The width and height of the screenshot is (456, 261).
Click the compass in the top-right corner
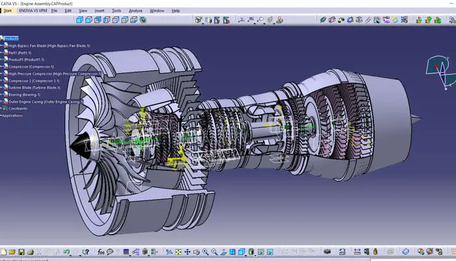click(440, 70)
